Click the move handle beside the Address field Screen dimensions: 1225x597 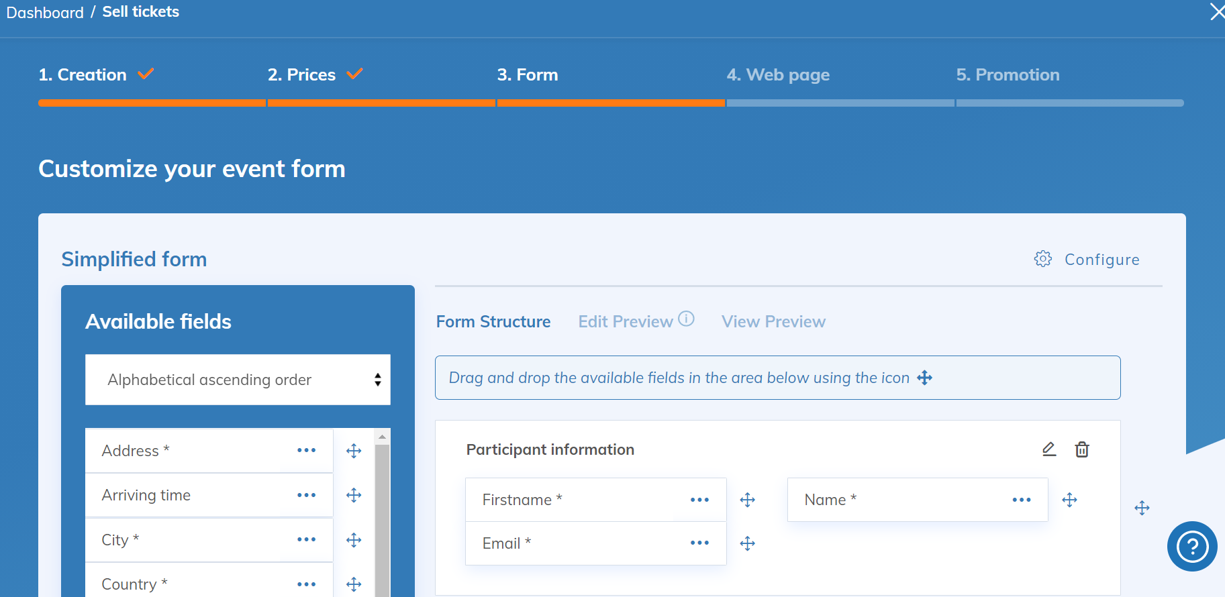point(354,451)
